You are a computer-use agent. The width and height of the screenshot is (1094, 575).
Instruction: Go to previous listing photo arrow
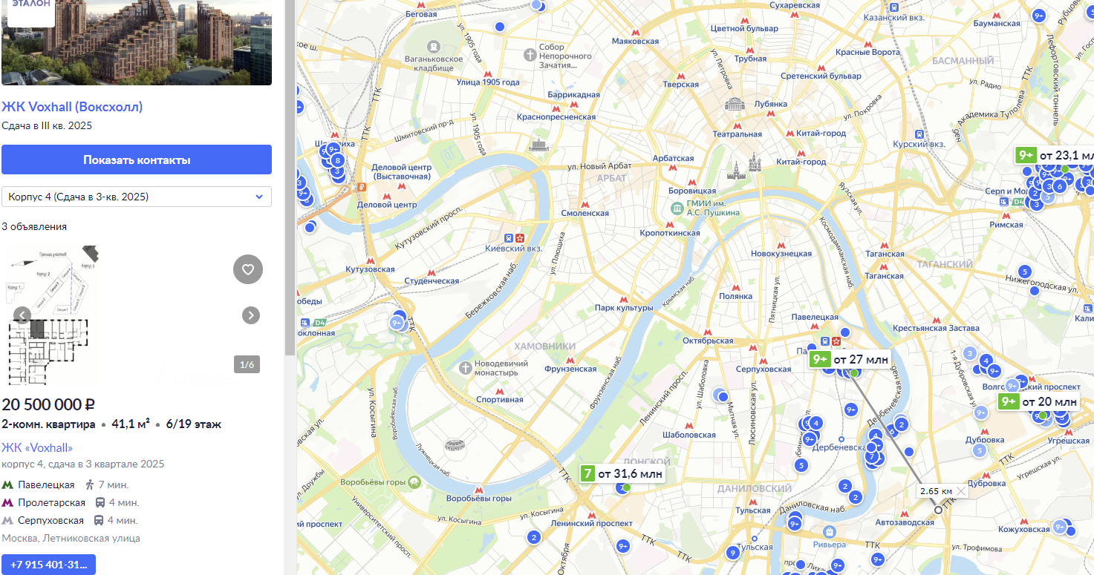tap(22, 315)
